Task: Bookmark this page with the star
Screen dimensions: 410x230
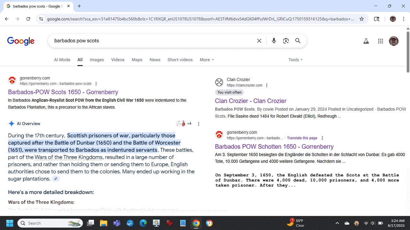Action: tap(362, 19)
